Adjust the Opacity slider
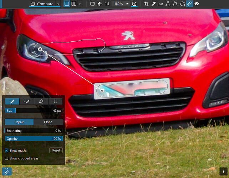The width and height of the screenshot is (229, 178). [x=34, y=138]
